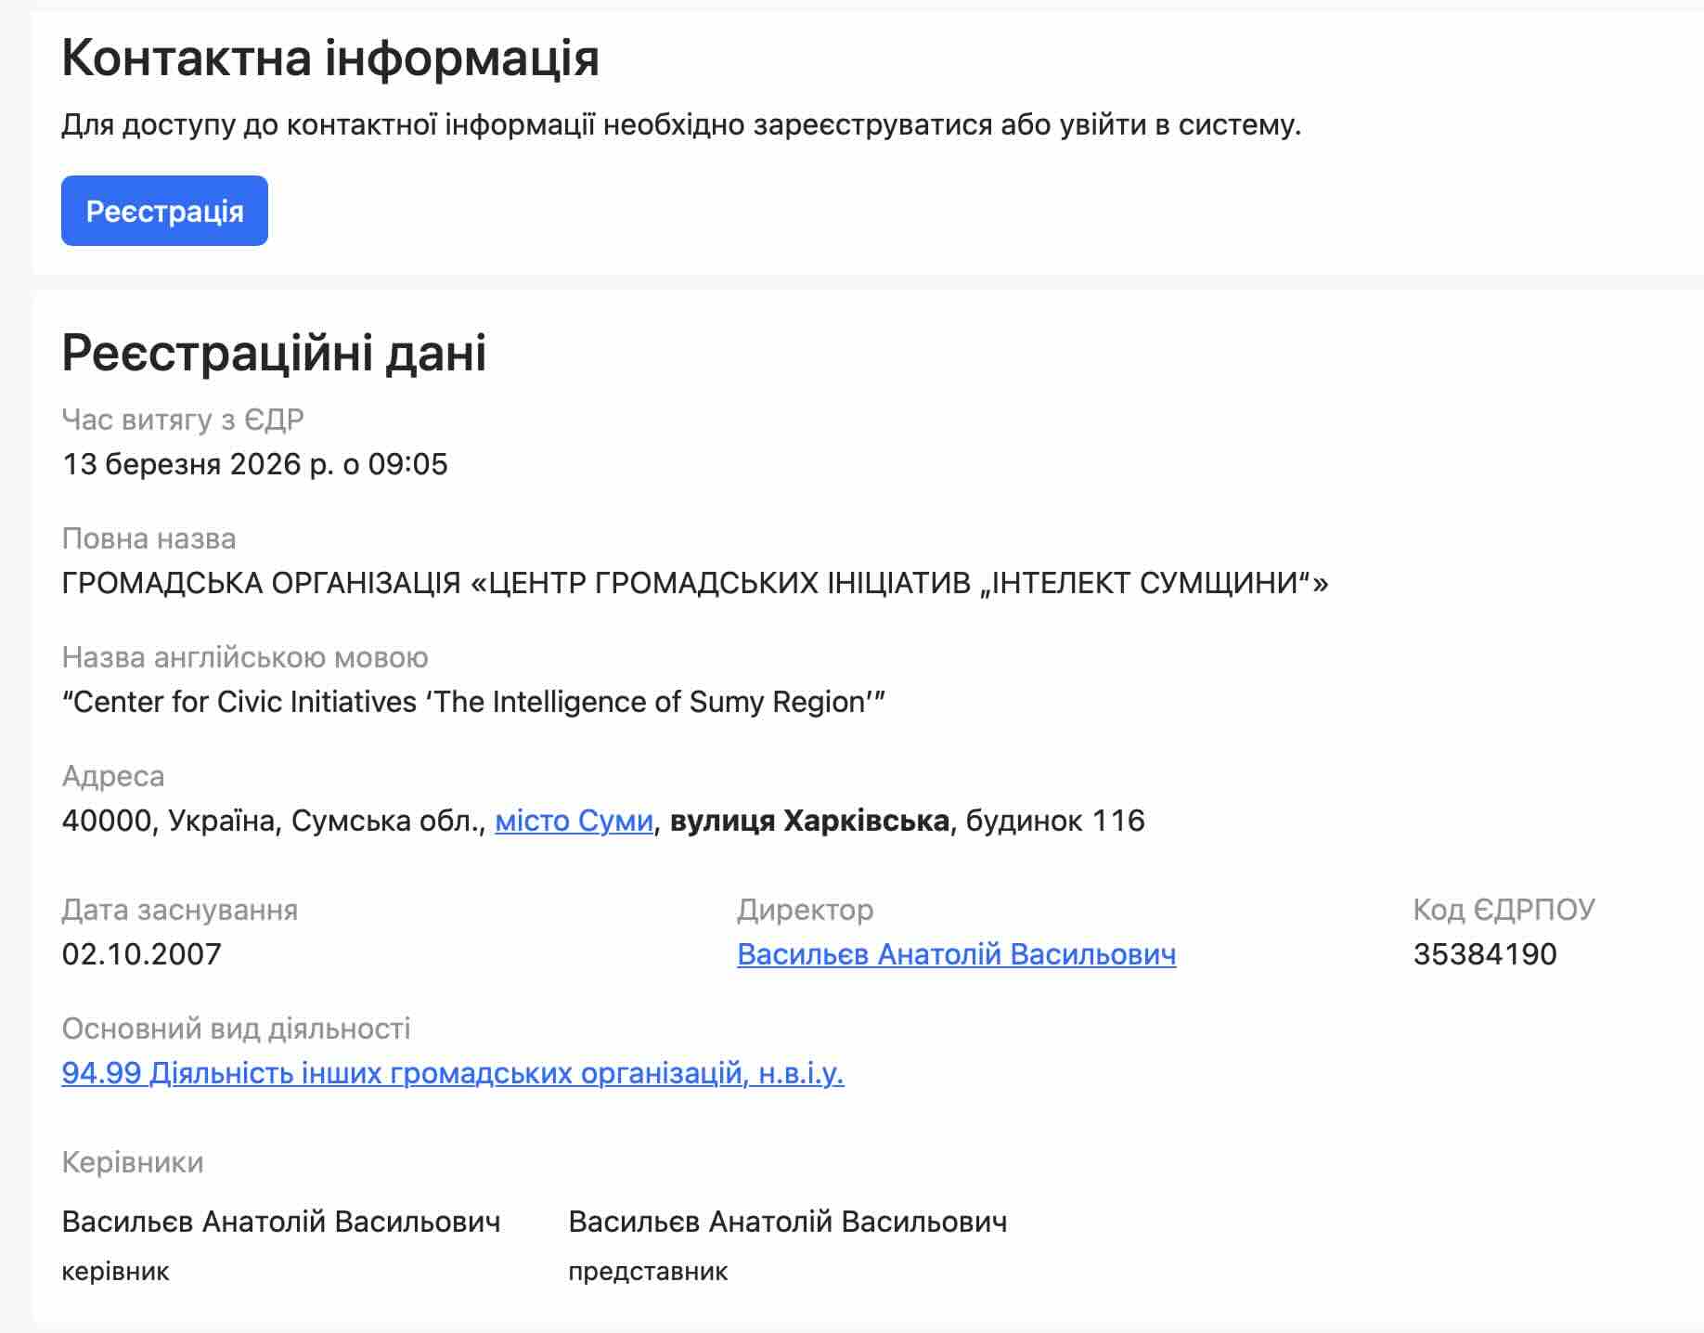Image resolution: width=1704 pixels, height=1333 pixels.
Task: Click the Реєстраційні дані heading
Action: point(274,353)
